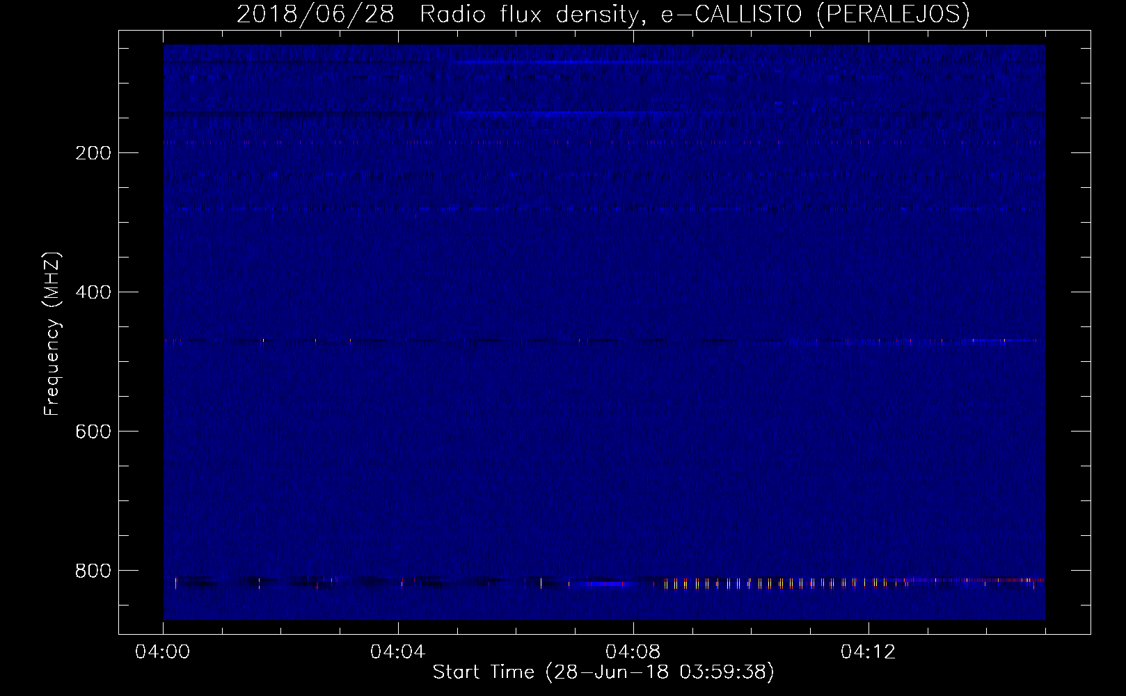The image size is (1126, 696).
Task: Click the 04:08 time tick label
Action: pos(633,652)
